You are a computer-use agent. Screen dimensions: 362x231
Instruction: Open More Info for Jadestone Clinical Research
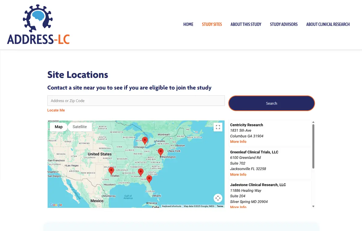(238, 207)
